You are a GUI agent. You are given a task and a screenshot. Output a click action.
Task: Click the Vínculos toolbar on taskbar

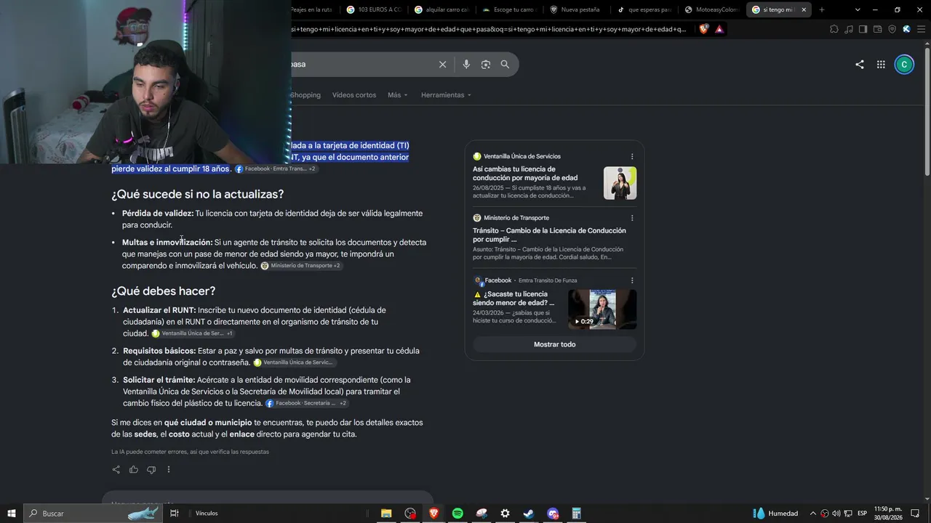pos(207,514)
